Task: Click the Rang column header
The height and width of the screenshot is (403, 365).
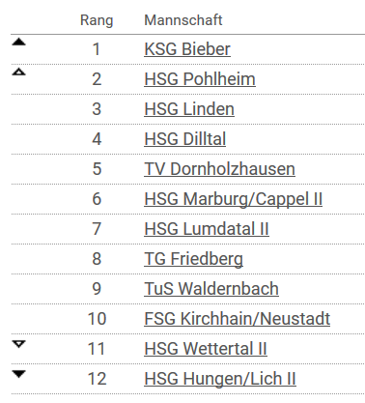Action: pos(97,20)
